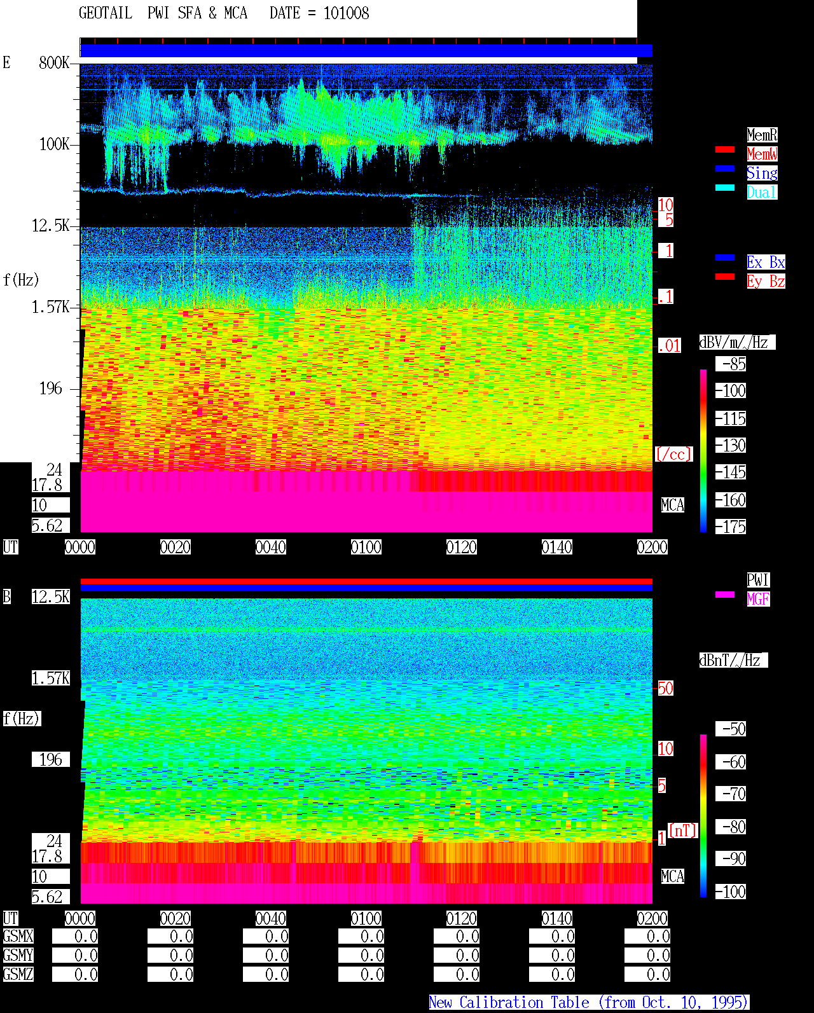Click the 0040 UT label under E spectrogram

(x=271, y=547)
